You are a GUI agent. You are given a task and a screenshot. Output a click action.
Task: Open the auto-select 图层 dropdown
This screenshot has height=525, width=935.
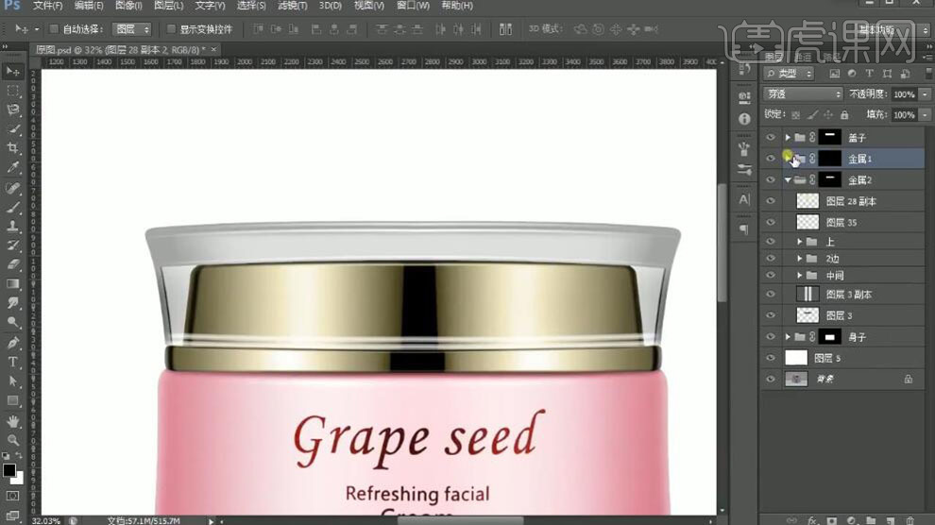(132, 28)
